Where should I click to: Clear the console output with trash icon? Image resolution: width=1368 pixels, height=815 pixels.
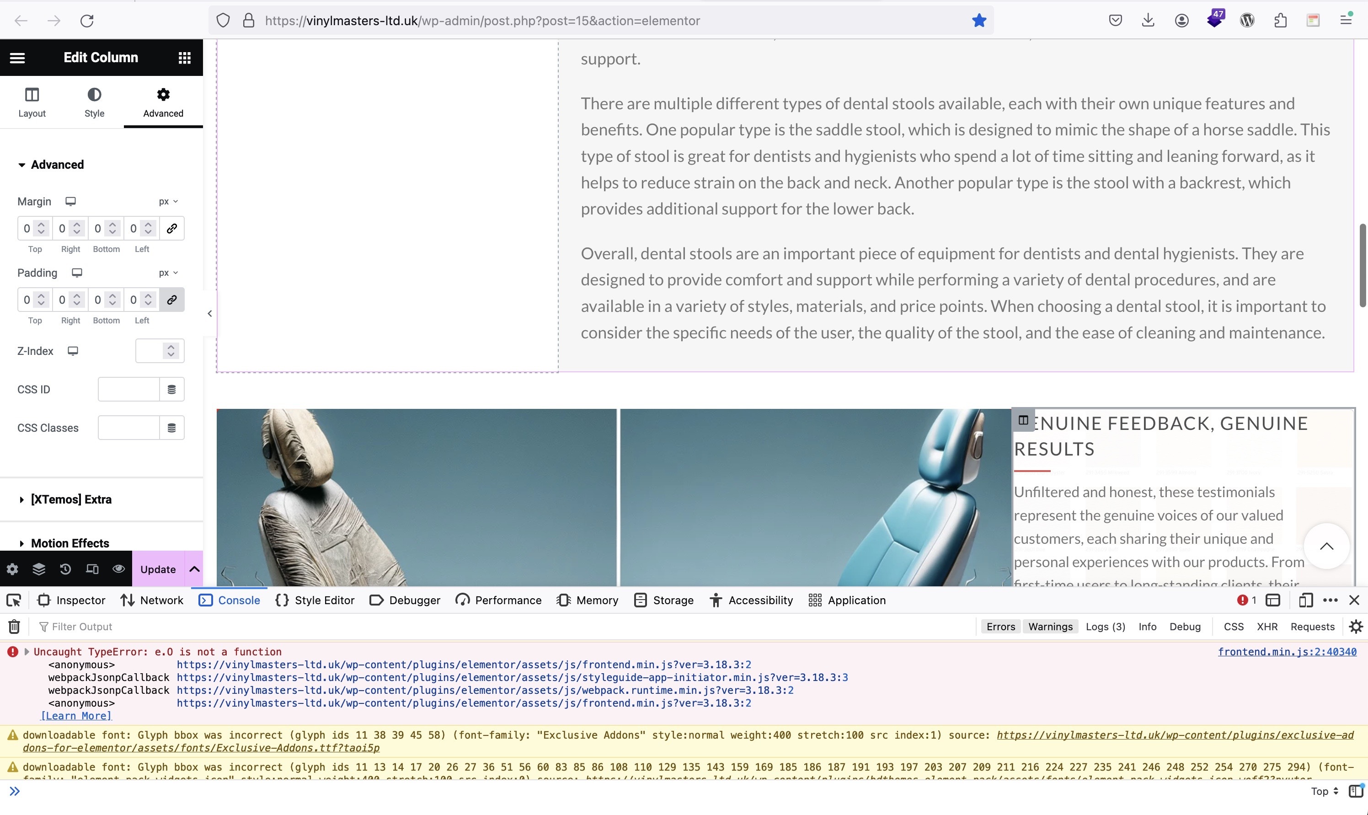(x=14, y=627)
